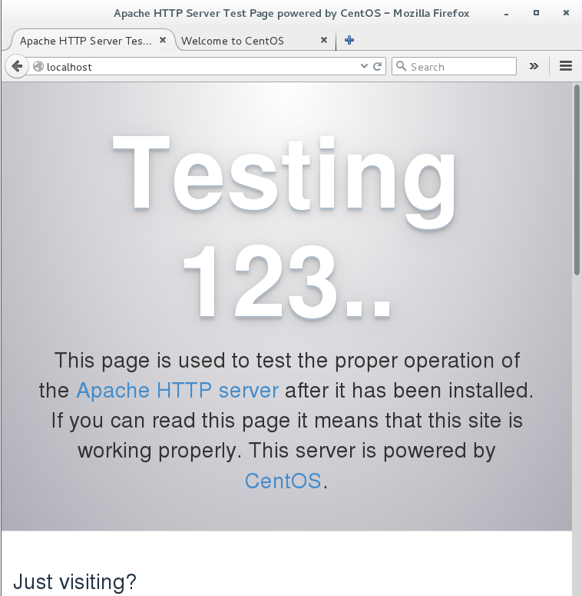Close the Welcome to CentOS tab
The image size is (582, 596).
[323, 40]
